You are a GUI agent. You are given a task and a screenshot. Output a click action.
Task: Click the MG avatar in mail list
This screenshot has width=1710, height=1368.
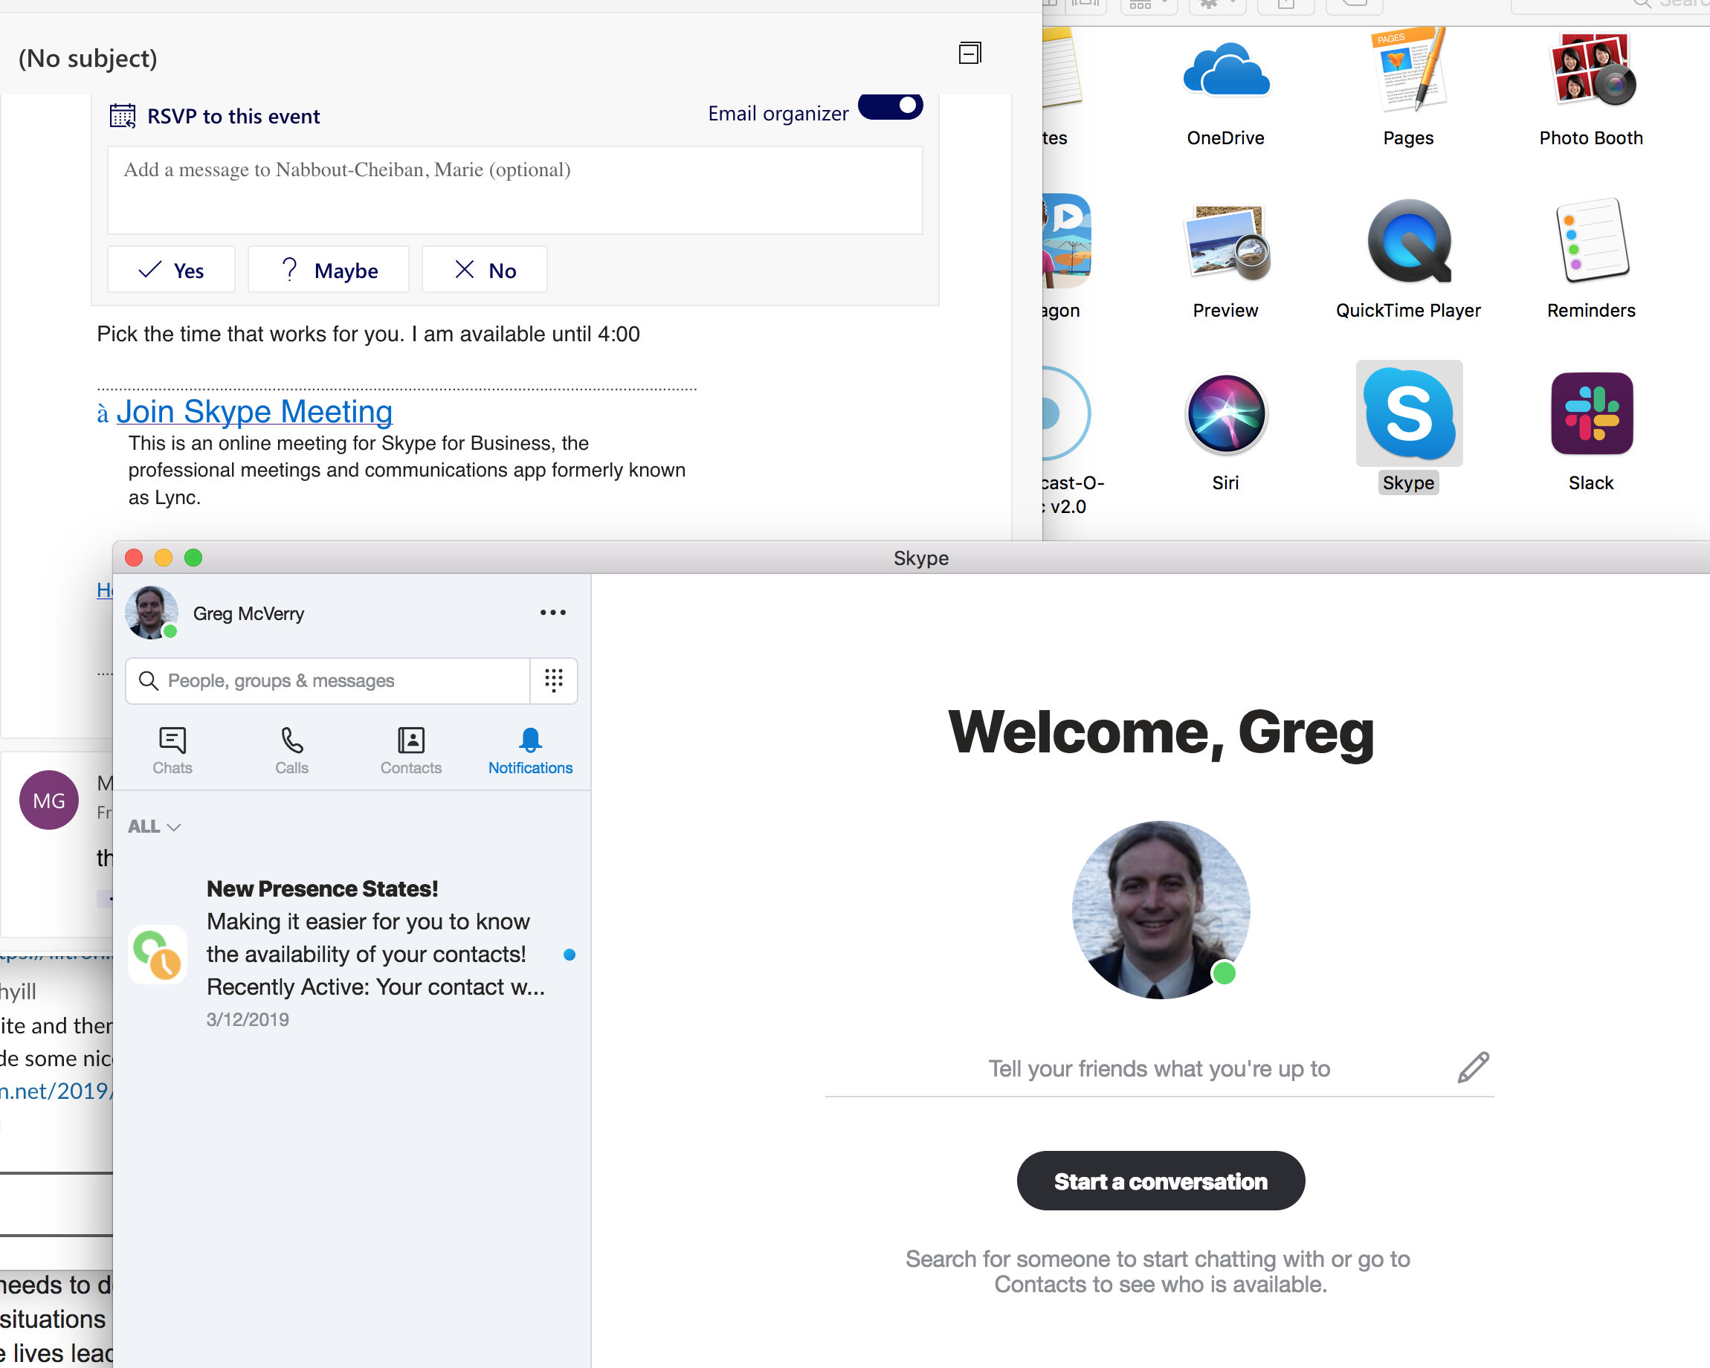tap(48, 800)
